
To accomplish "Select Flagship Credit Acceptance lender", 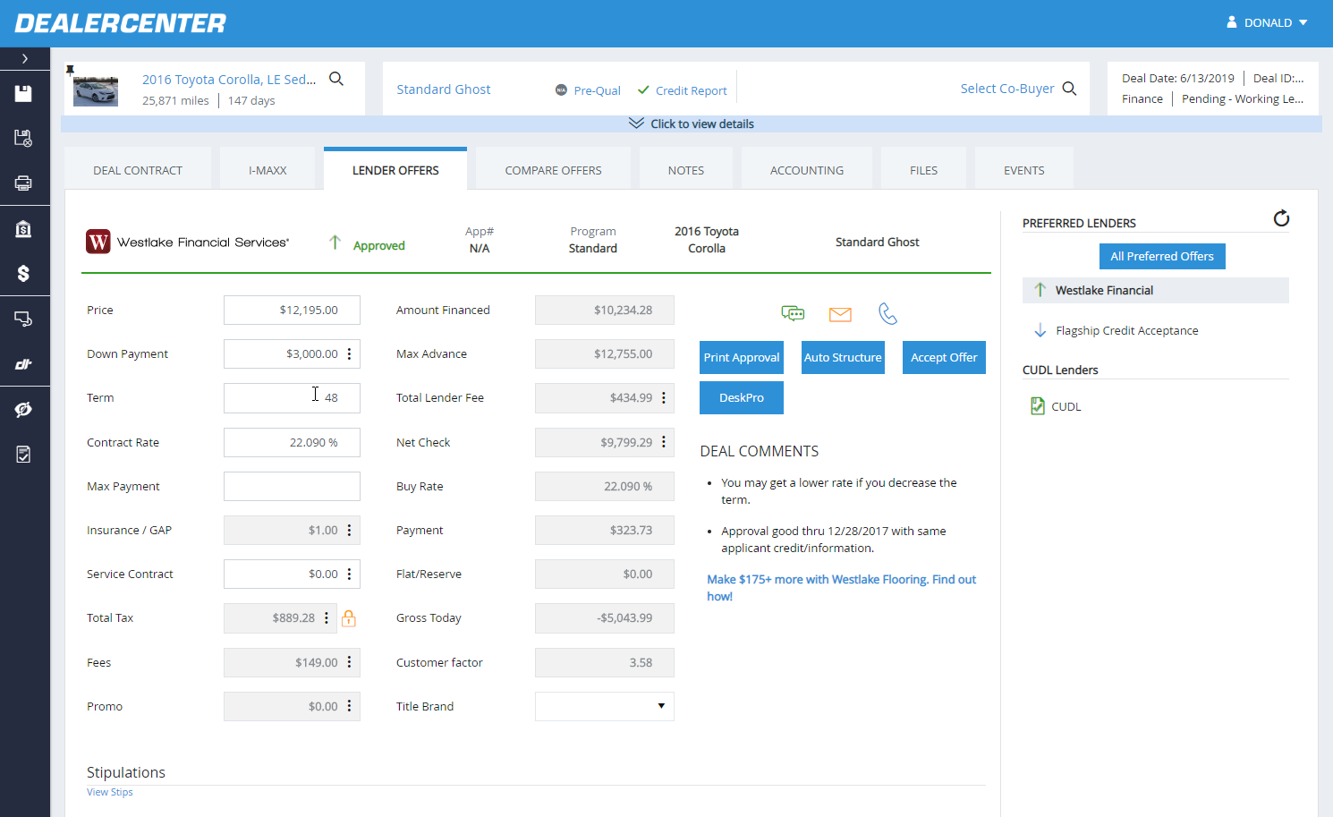I will tap(1126, 330).
